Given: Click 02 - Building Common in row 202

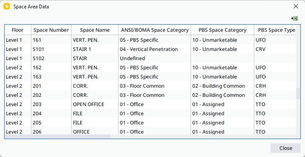Looking at the screenshot, I should click(x=222, y=95).
